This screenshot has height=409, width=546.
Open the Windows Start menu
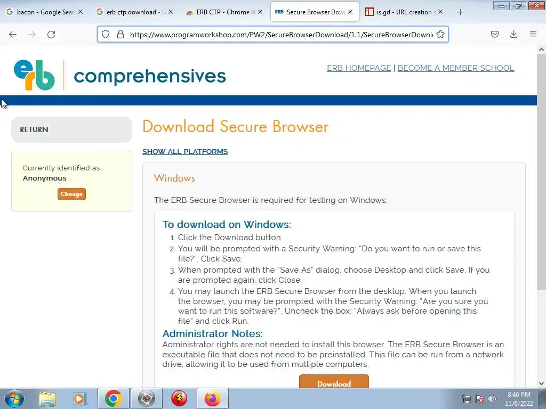[14, 398]
